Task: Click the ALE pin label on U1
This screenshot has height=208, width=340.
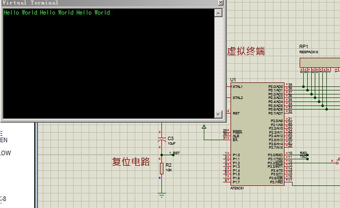Action: (x=236, y=136)
